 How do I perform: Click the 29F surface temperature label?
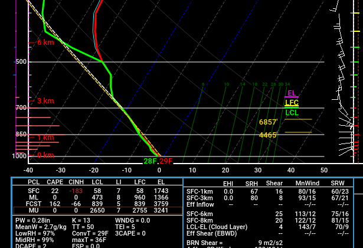[x=166, y=161]
